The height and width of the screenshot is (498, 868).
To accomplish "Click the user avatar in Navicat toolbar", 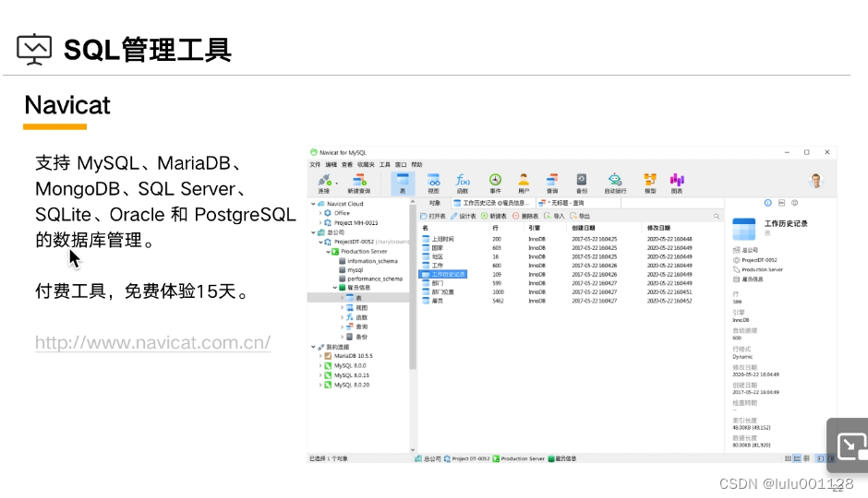I will pos(815,180).
